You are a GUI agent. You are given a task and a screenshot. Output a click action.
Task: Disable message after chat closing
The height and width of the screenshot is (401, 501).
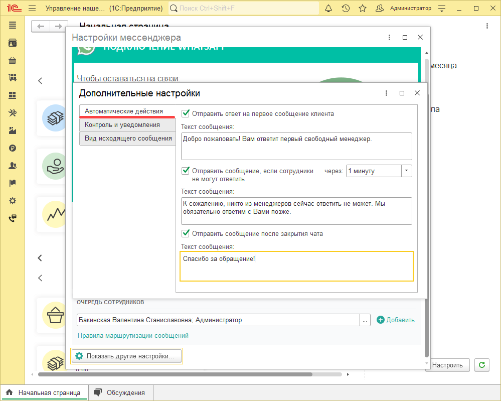click(186, 233)
